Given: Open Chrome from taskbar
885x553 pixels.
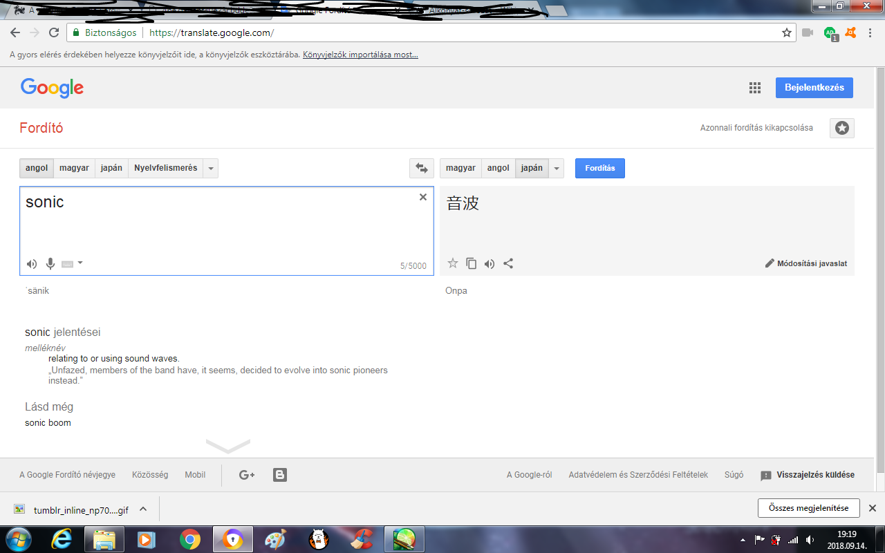Looking at the screenshot, I should coord(190,539).
